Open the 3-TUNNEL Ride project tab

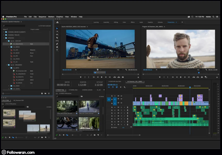pos(73,90)
